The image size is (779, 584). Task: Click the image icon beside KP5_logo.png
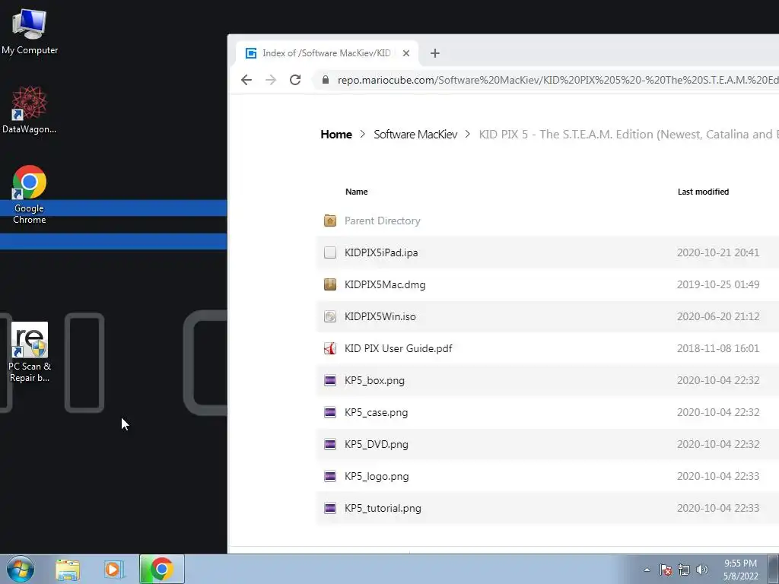[x=330, y=476]
